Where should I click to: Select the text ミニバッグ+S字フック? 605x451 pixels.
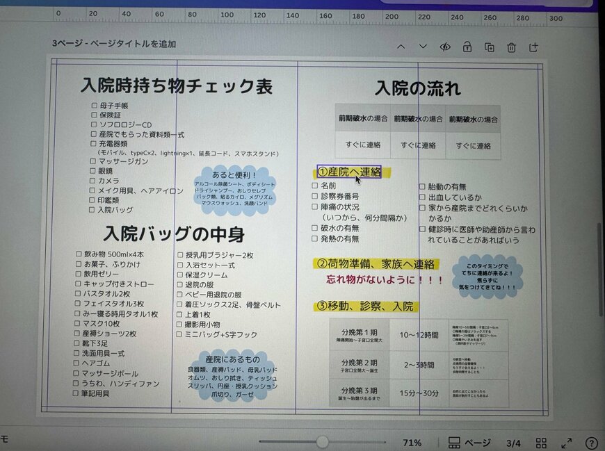(220, 334)
